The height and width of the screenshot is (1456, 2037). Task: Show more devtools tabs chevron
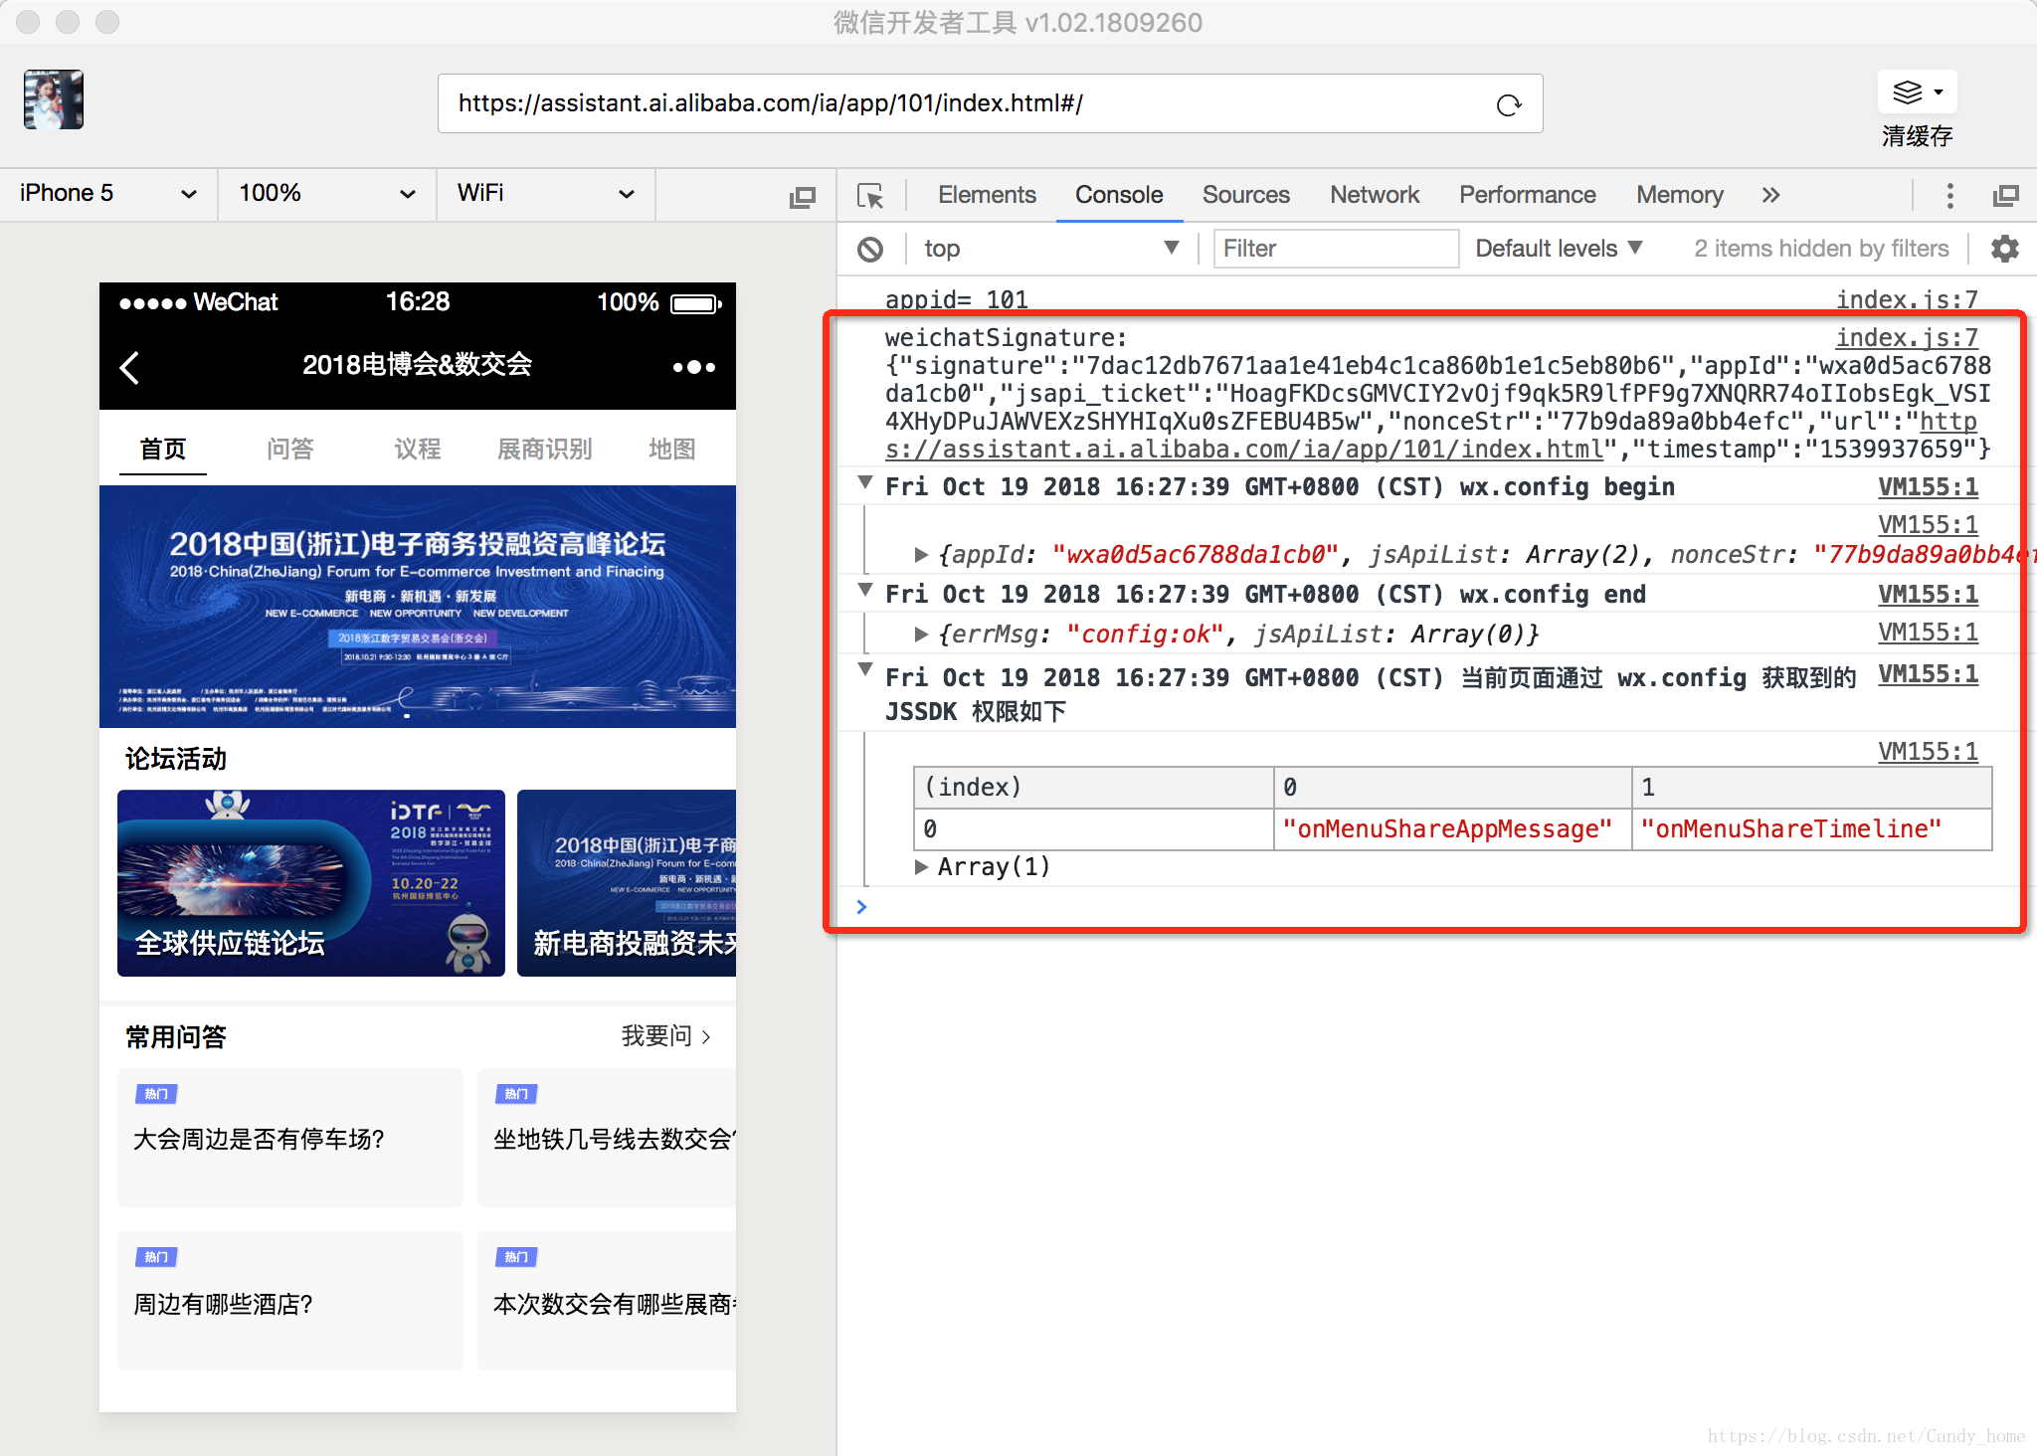1770,195
